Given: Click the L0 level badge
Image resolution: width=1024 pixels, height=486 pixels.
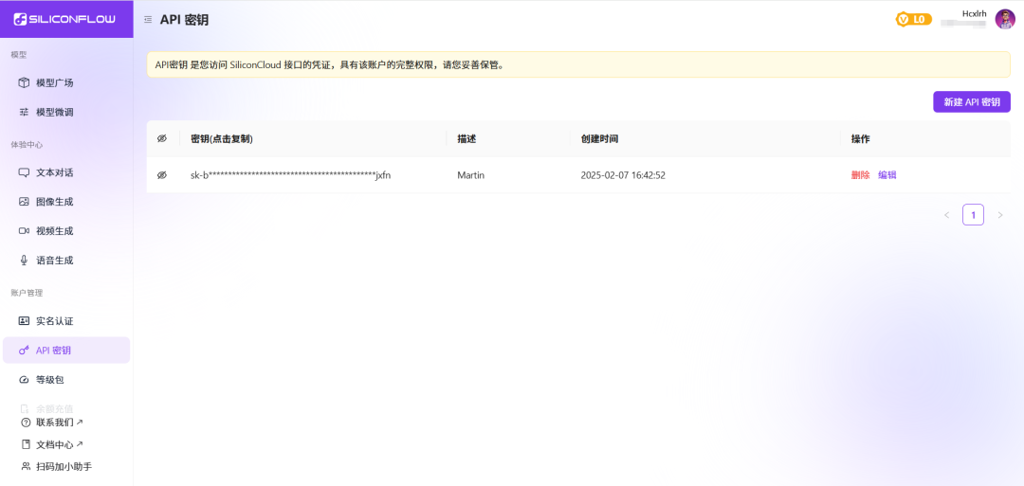Looking at the screenshot, I should point(913,20).
